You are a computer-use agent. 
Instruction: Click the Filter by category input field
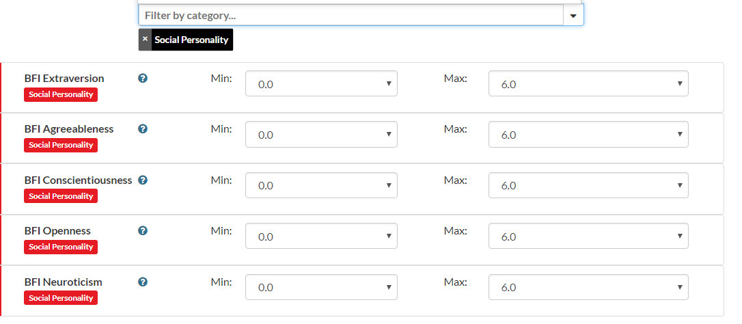[351, 16]
